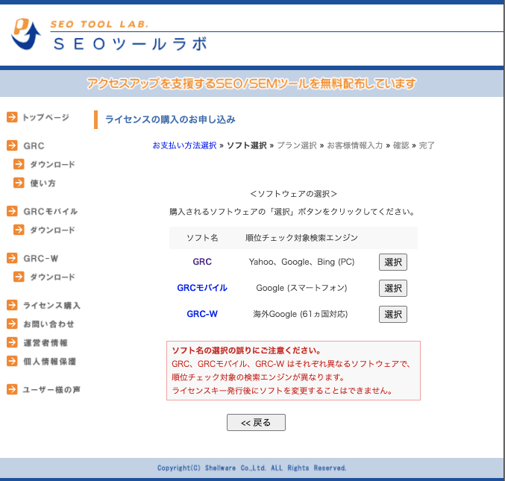Viewport: 505px width, 481px height.
Task: Open トップページ in the sidebar
Action: pos(46,117)
